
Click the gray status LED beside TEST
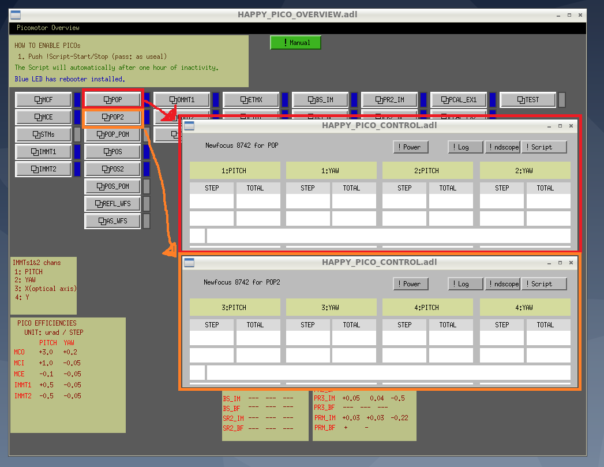tap(562, 100)
